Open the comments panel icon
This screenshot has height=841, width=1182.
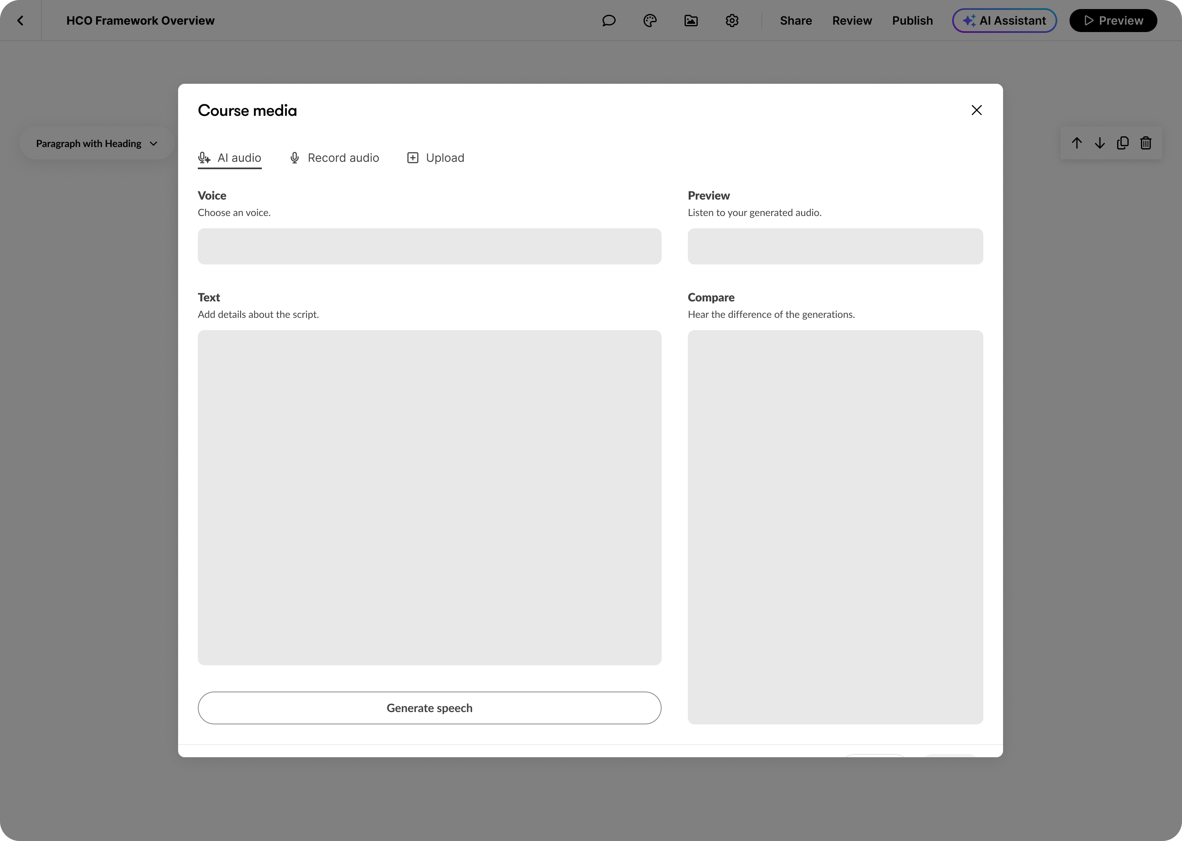pyautogui.click(x=609, y=21)
